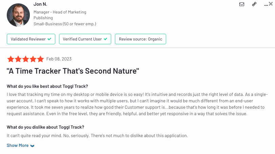Image resolution: width=275 pixels, height=154 pixels.
Task: Click the Verified Current User badge
Action: coord(85,39)
